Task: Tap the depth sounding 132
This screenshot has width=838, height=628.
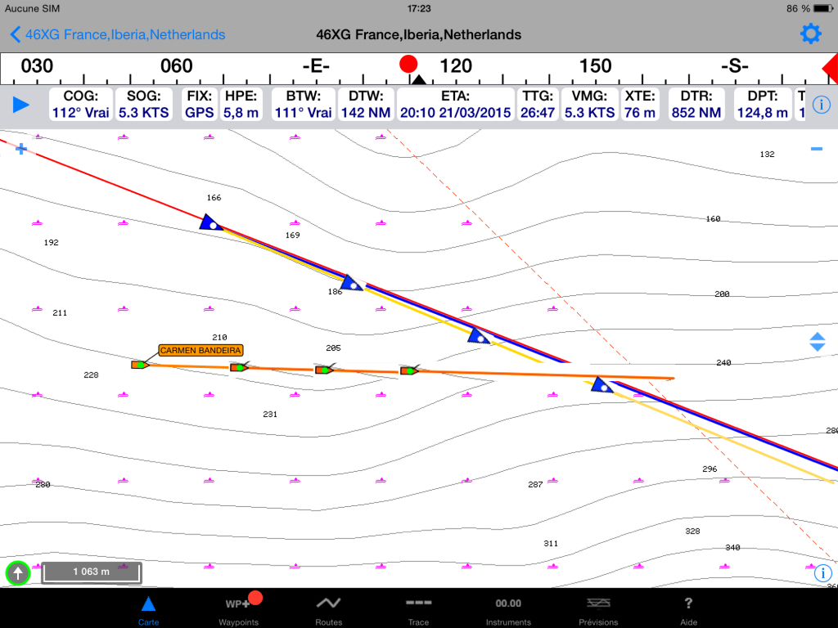Action: click(767, 154)
